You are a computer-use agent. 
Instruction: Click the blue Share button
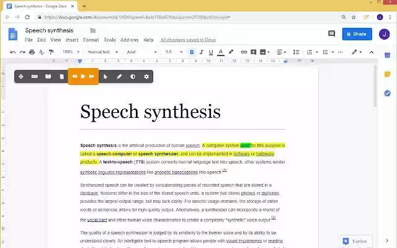(357, 34)
